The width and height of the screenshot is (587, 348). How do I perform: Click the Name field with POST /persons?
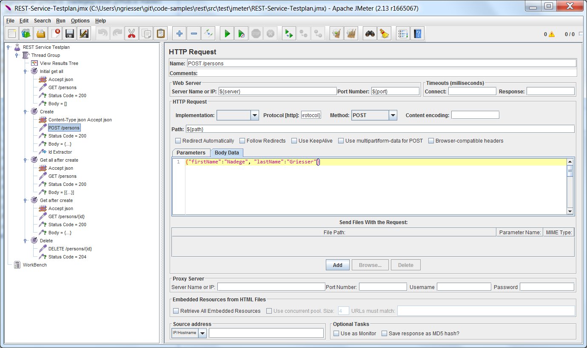coord(382,63)
